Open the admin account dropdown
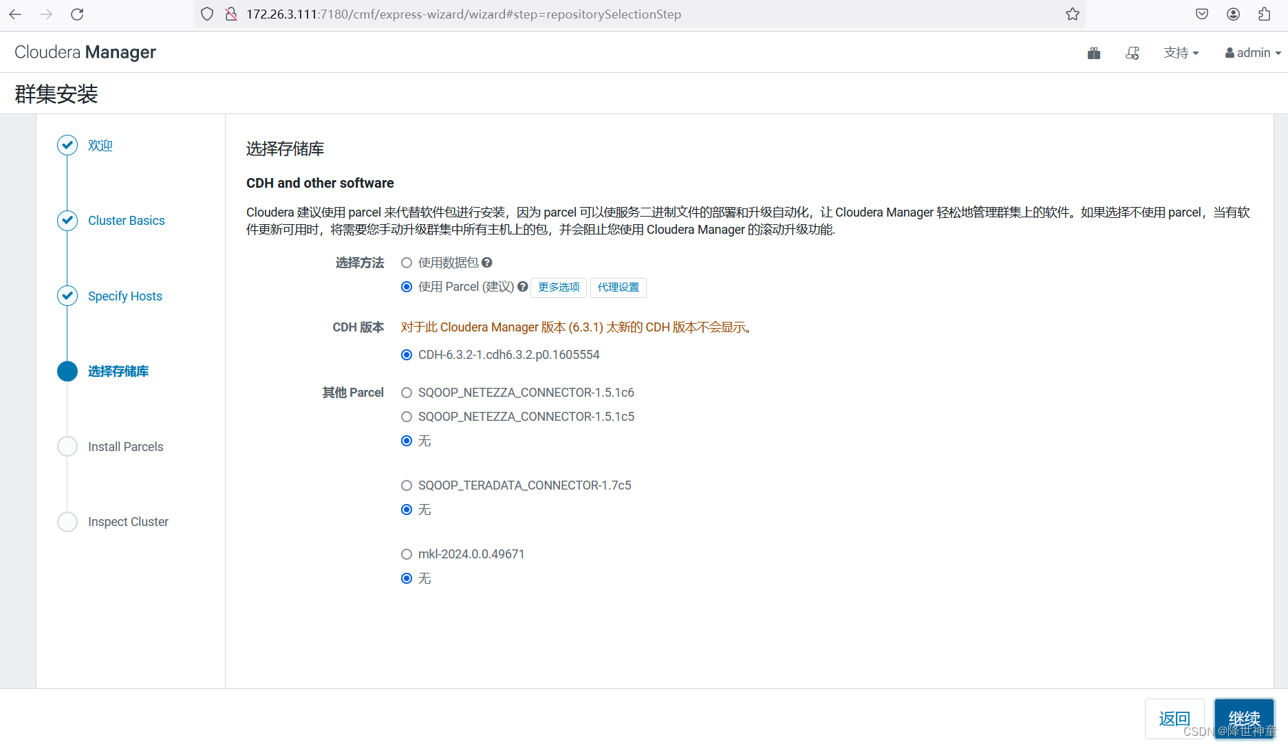This screenshot has height=744, width=1288. coord(1252,52)
